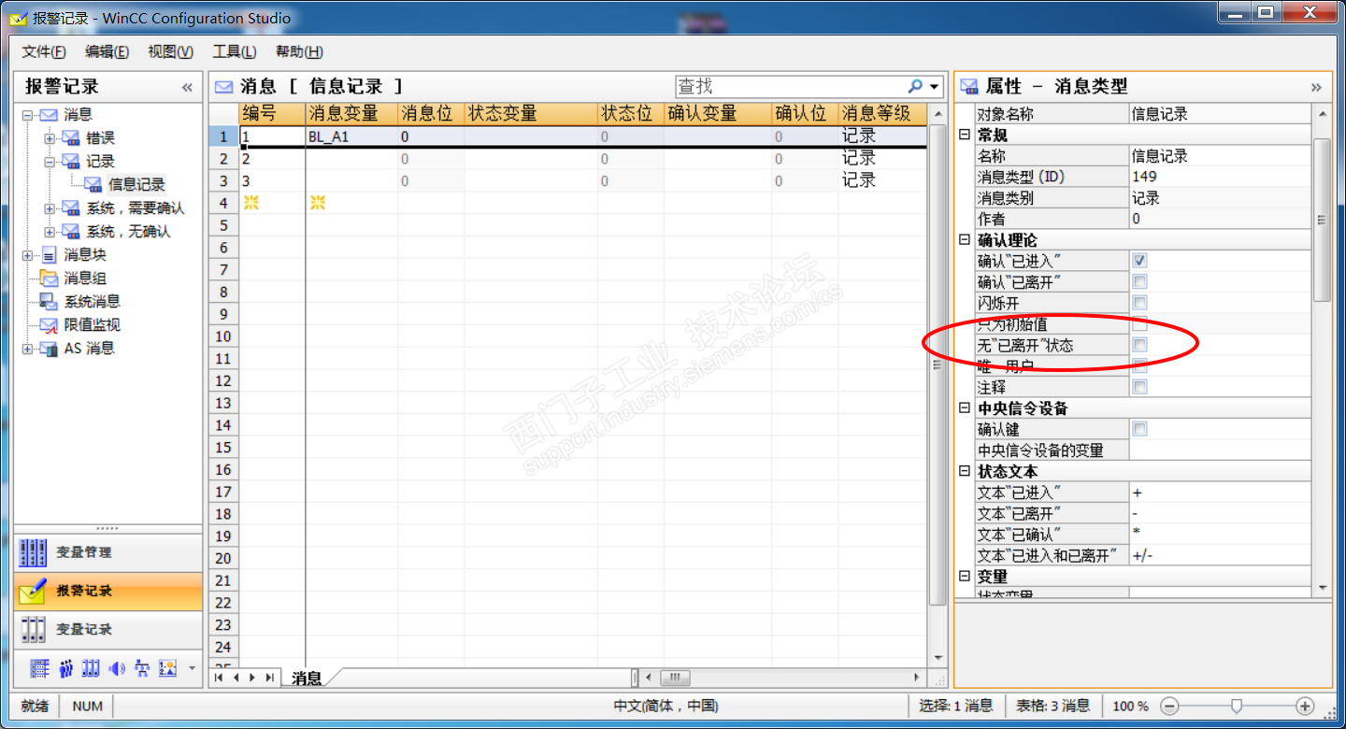This screenshot has width=1346, height=729.
Task: Click the zoom out minus icon
Action: click(x=1169, y=706)
